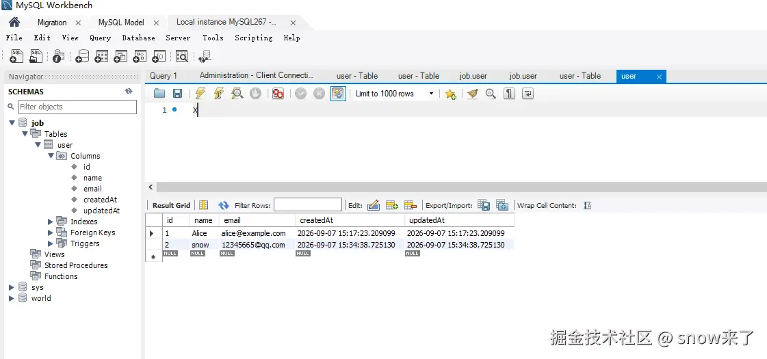The height and width of the screenshot is (359, 767).
Task: Toggle result grid field types view
Action: click(203, 205)
